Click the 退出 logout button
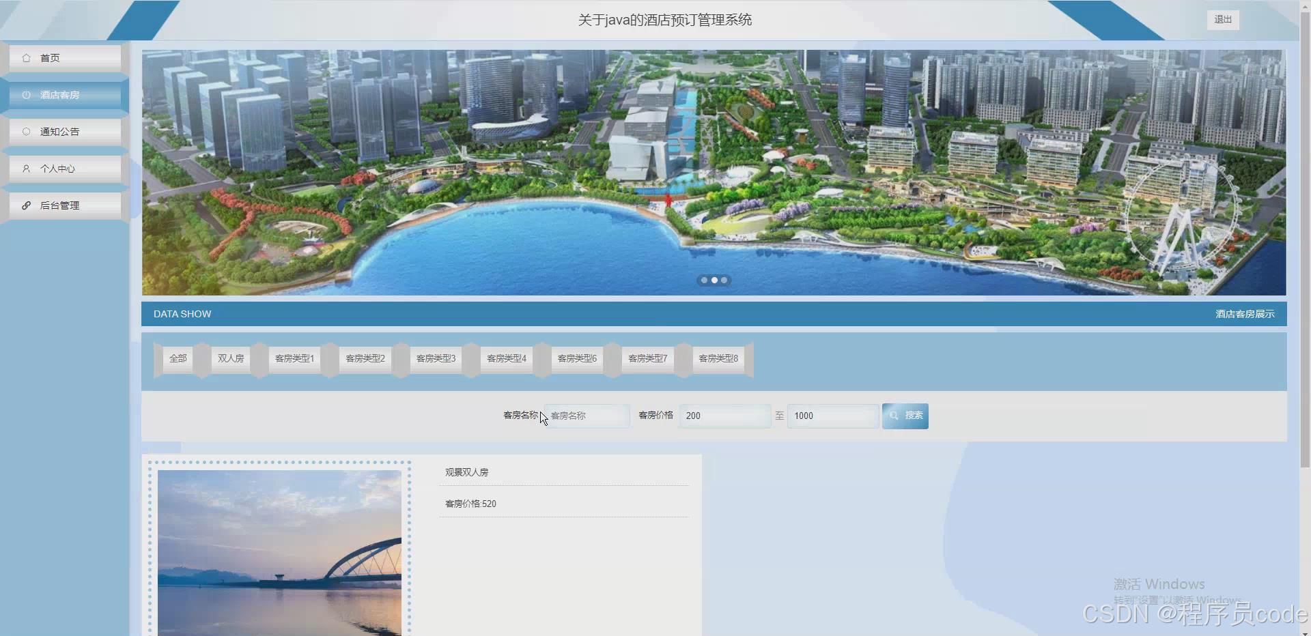 1222,20
